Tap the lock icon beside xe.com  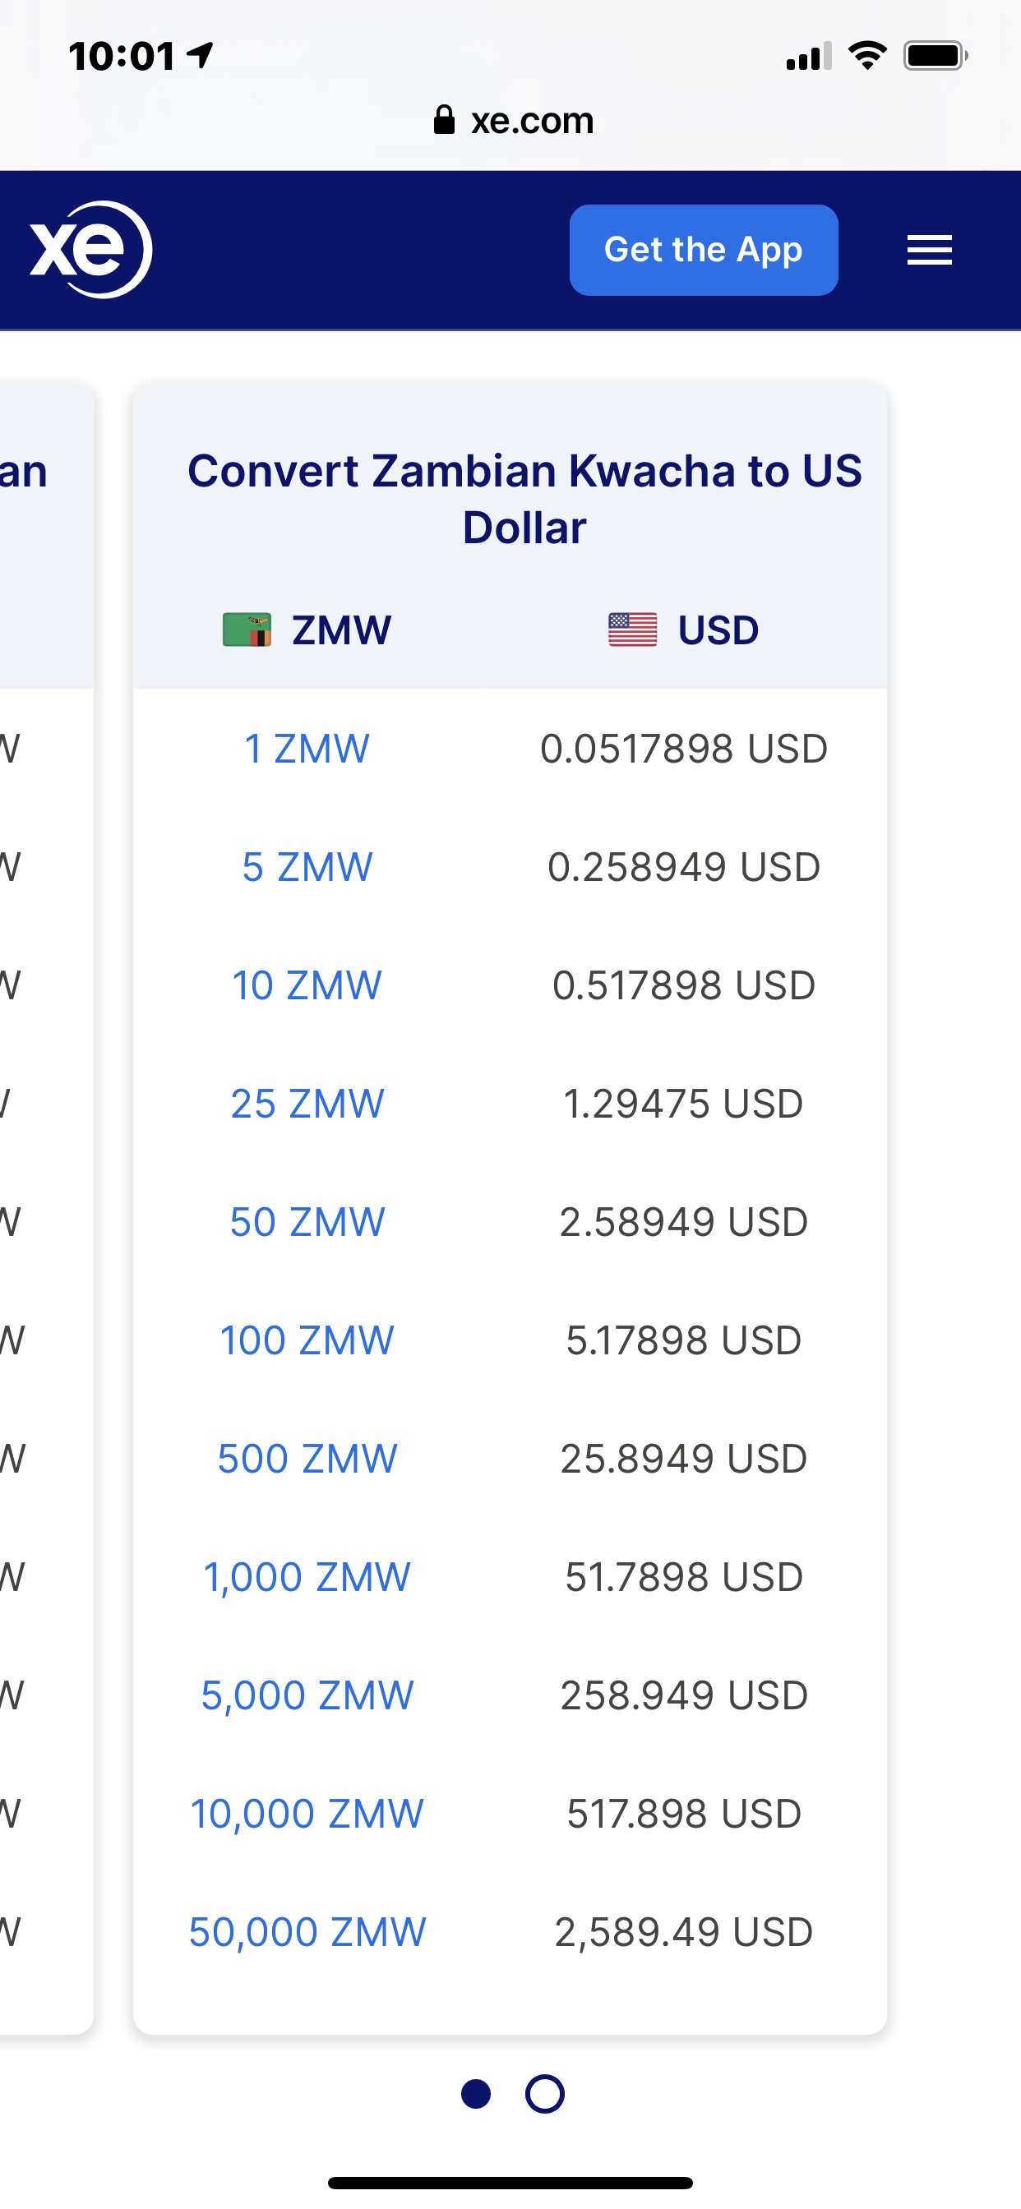tap(444, 120)
